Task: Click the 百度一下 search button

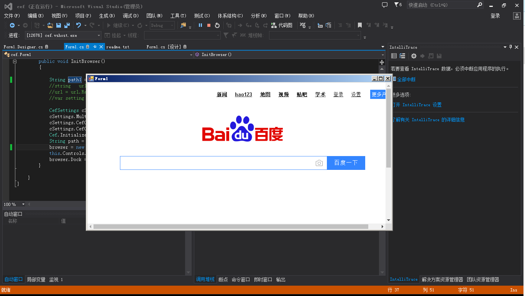Action: click(x=346, y=163)
